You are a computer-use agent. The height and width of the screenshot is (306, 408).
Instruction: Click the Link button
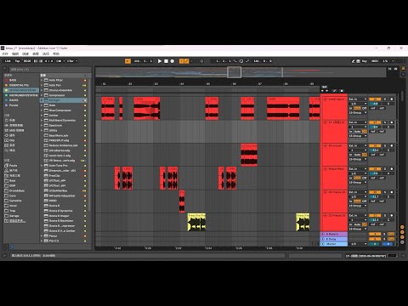coord(8,61)
